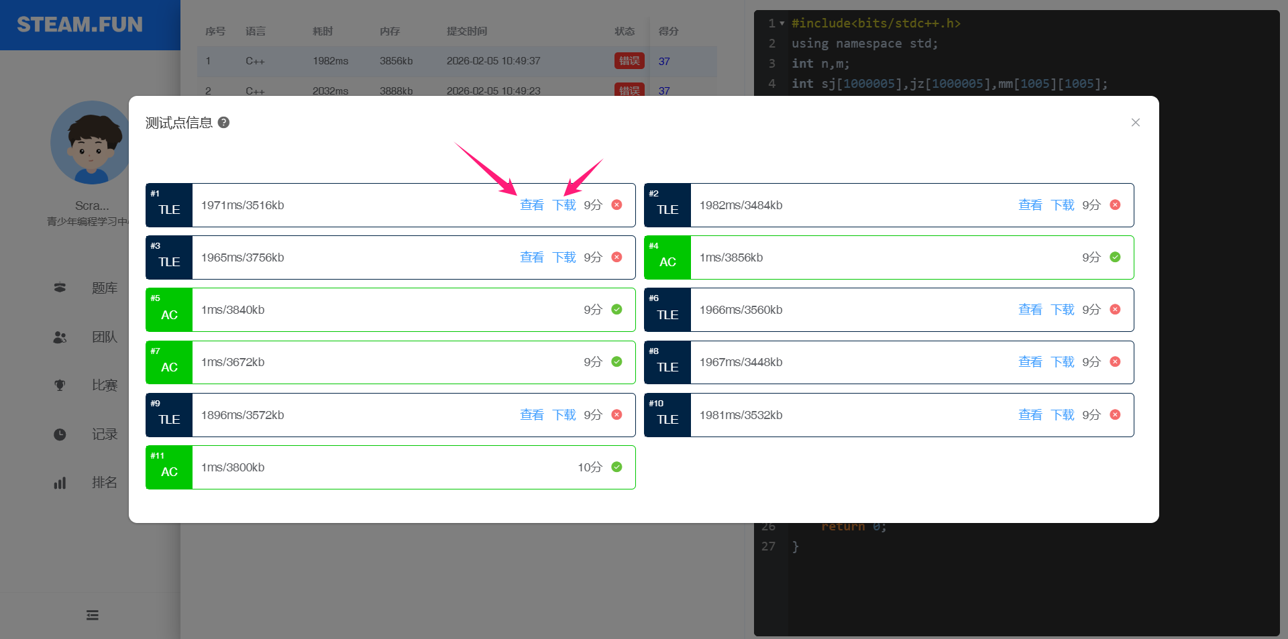Click the #7 AC status badge
Screen dimensions: 1288x639
pos(169,362)
